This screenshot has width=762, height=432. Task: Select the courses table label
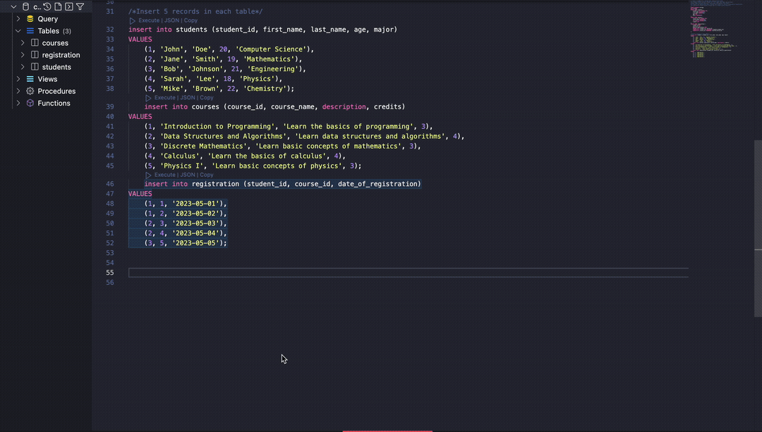tap(55, 43)
